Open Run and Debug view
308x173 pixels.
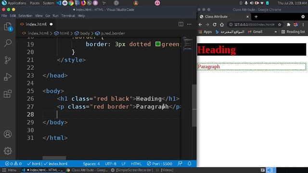8,77
